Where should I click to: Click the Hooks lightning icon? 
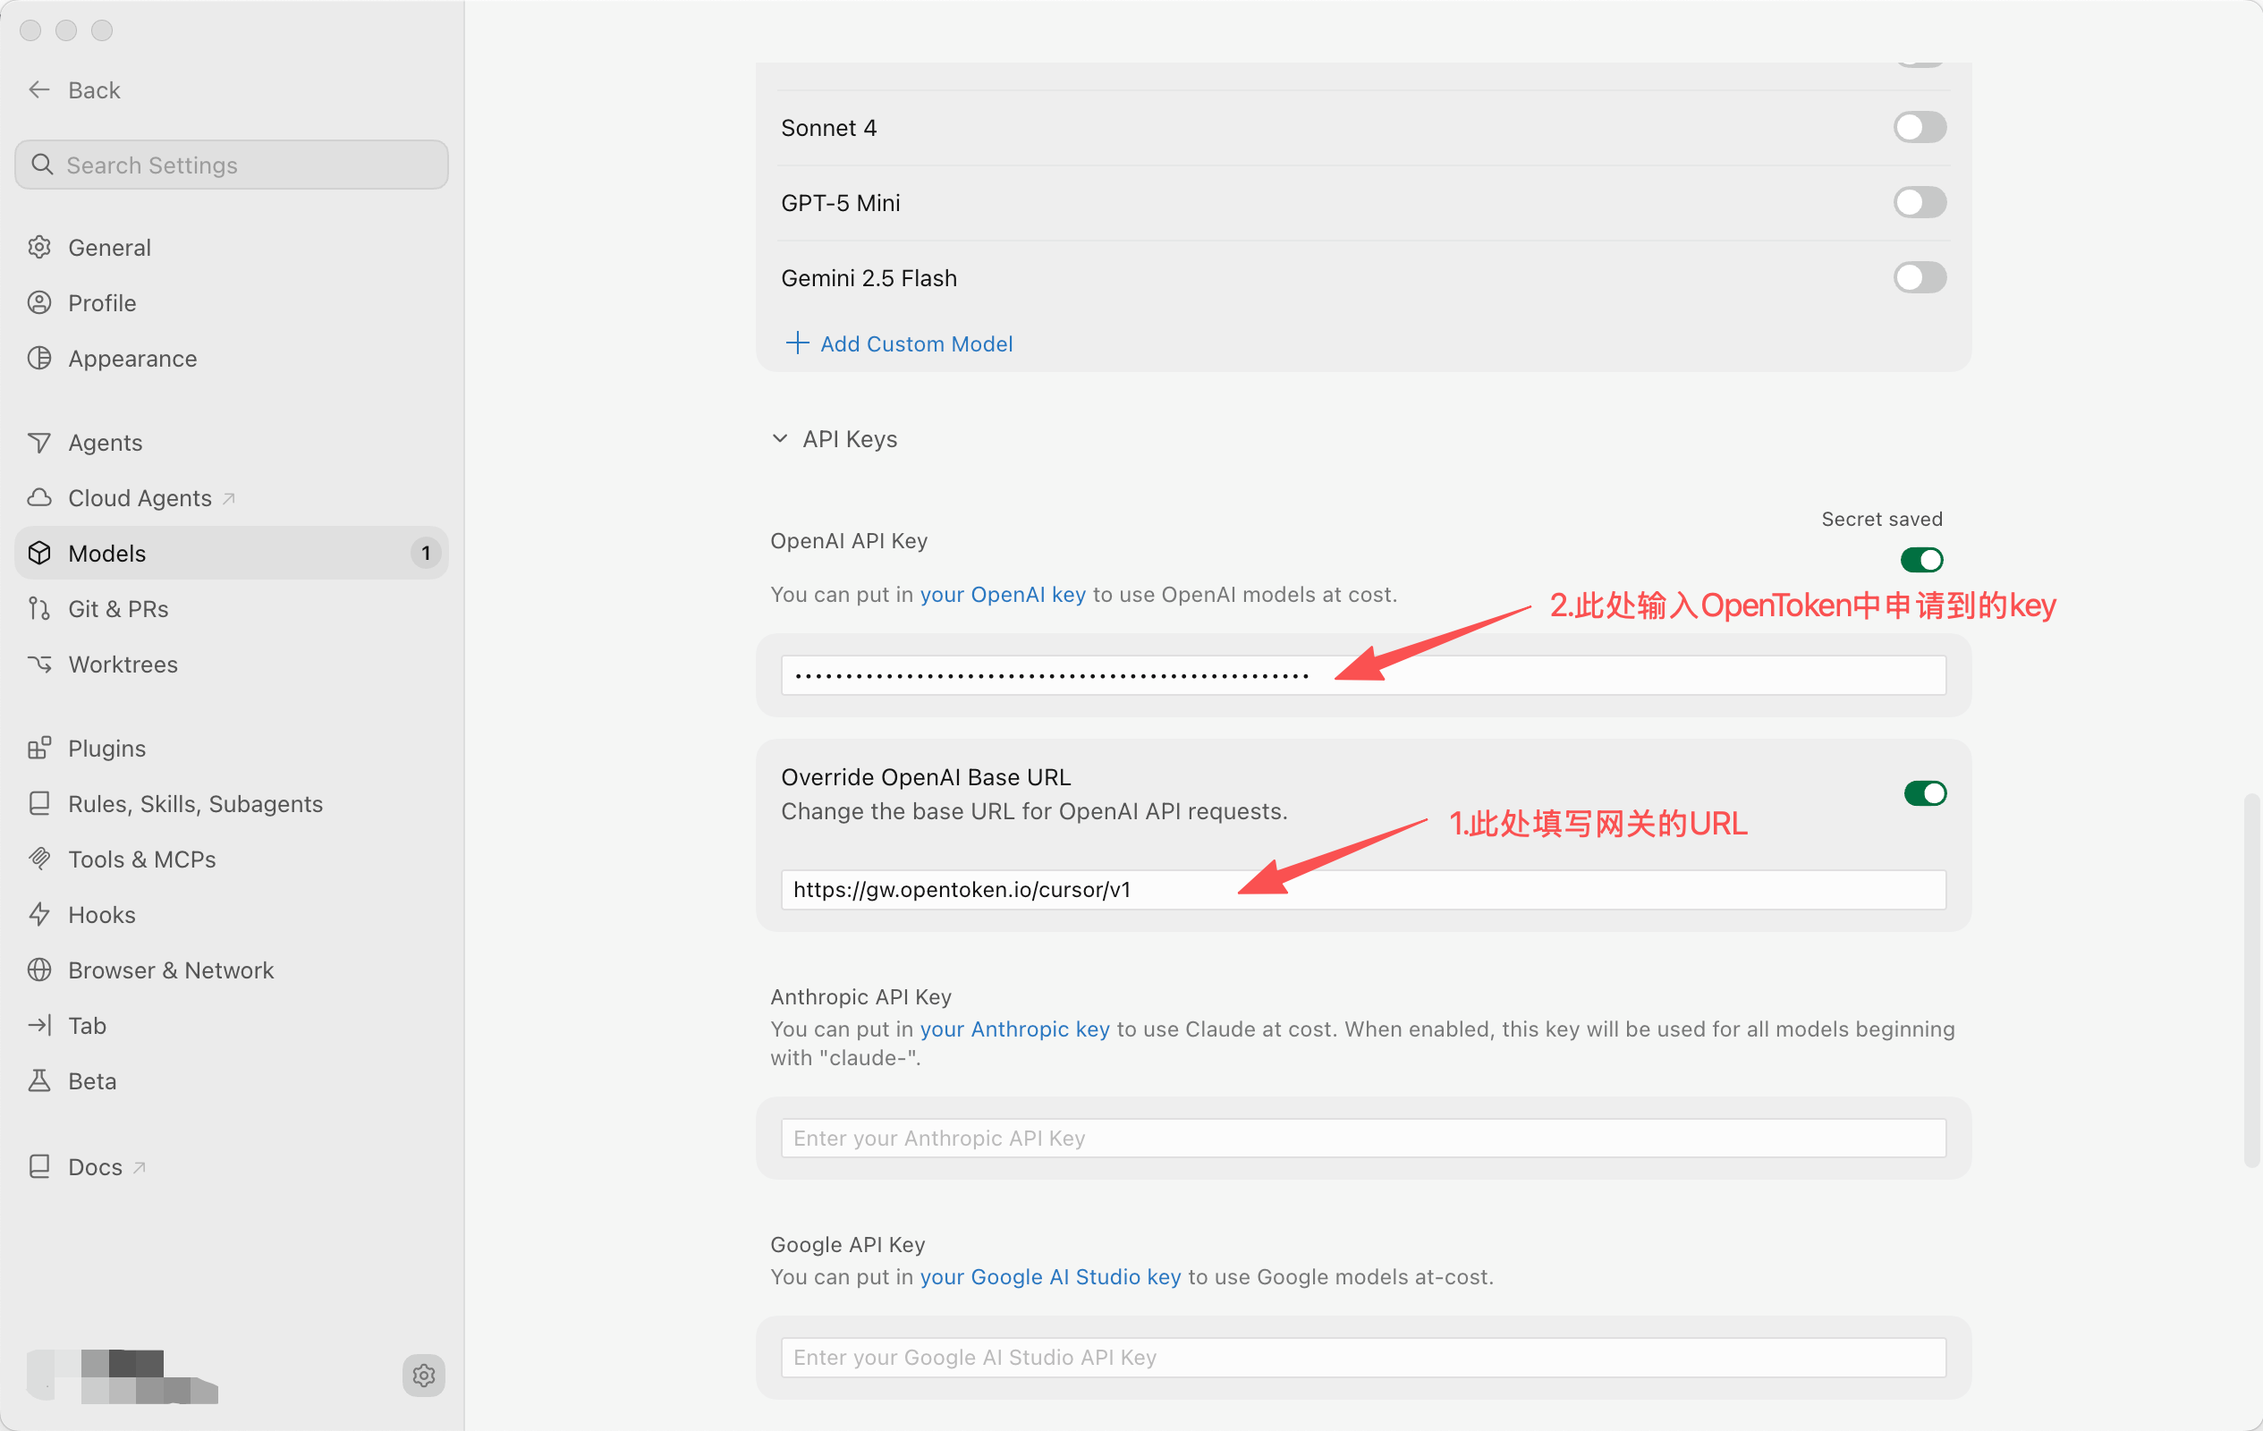(39, 914)
